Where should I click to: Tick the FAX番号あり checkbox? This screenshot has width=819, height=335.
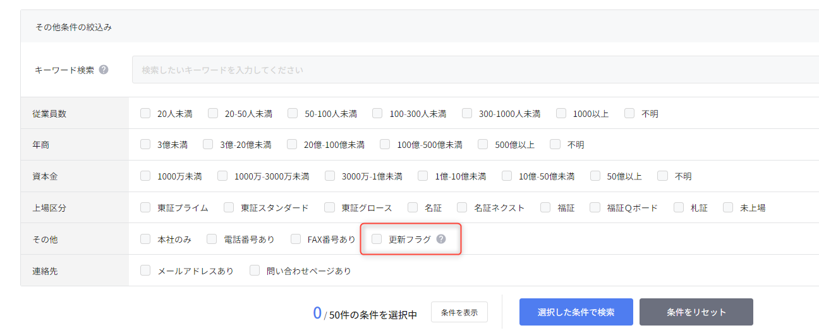(296, 239)
